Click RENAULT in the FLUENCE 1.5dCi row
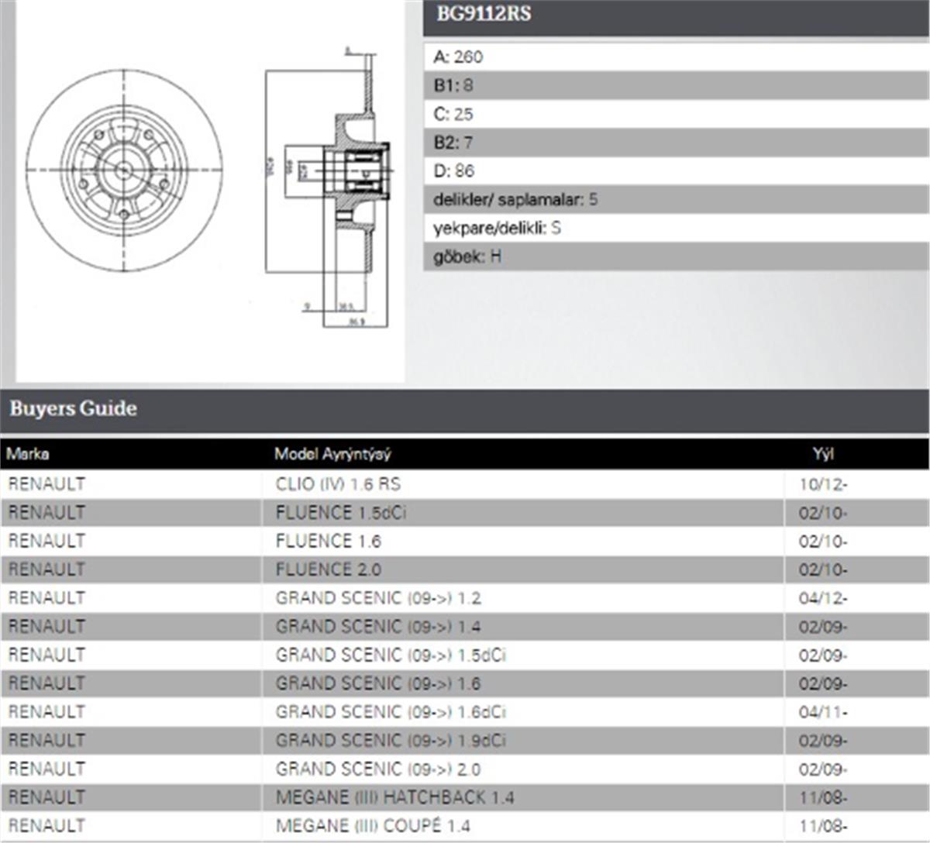 point(46,513)
